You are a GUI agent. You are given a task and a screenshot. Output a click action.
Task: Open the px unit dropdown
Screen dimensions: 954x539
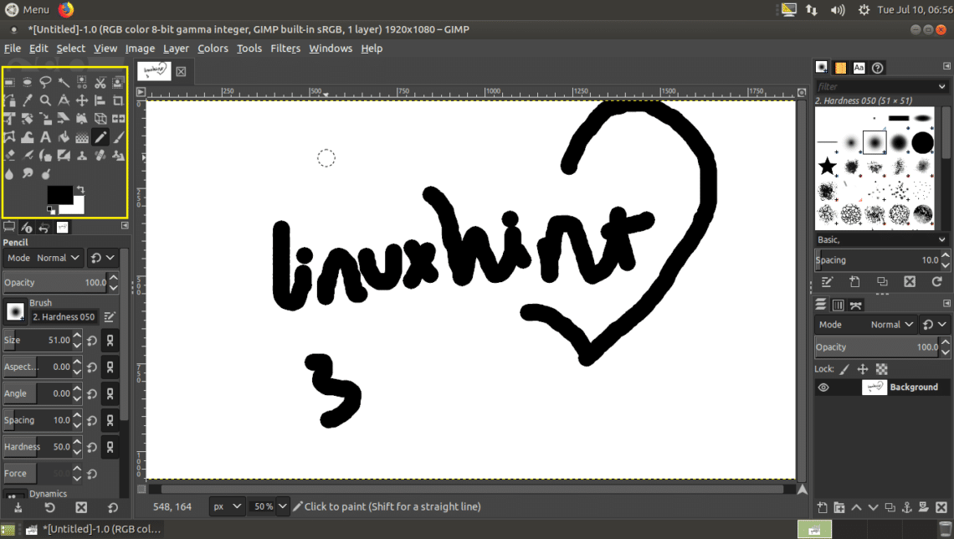[226, 506]
